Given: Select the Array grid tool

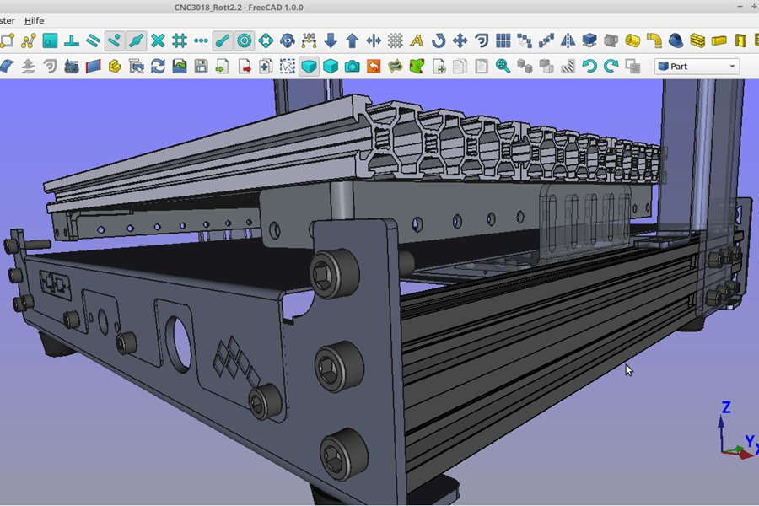Looking at the screenshot, I should pos(503,40).
